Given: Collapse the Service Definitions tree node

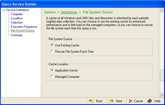Looking at the screenshot, I should pyautogui.click(x=3, y=10).
